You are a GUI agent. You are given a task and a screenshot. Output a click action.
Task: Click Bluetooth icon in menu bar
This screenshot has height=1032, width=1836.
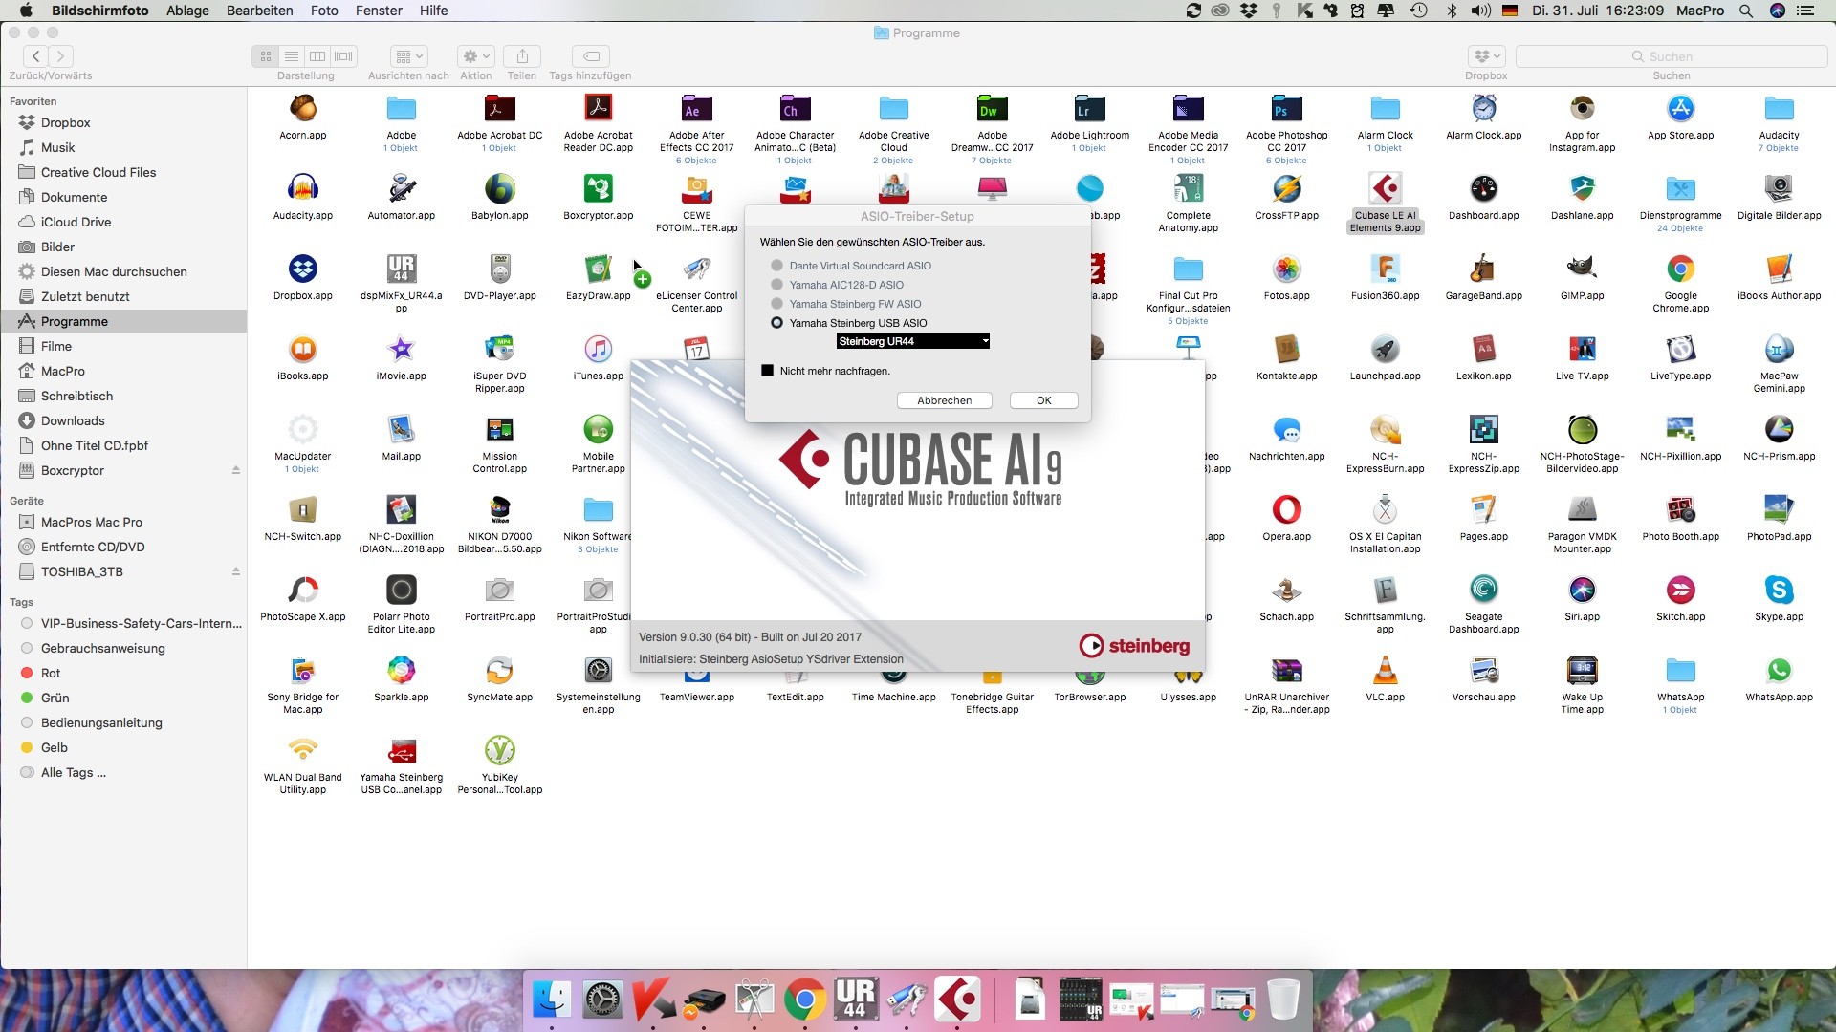pos(1452,11)
